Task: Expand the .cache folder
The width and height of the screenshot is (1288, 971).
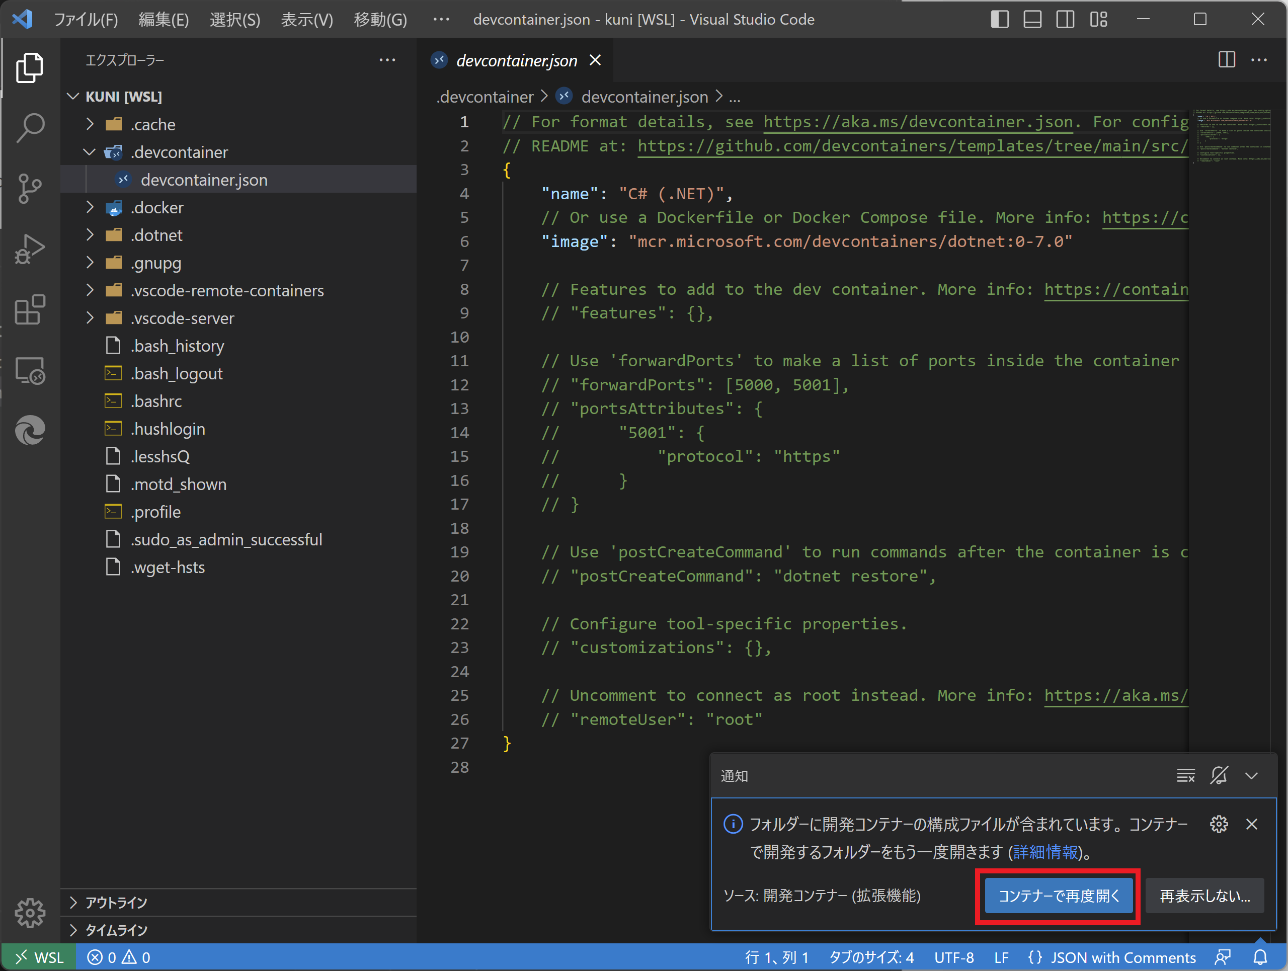Action: click(x=90, y=124)
